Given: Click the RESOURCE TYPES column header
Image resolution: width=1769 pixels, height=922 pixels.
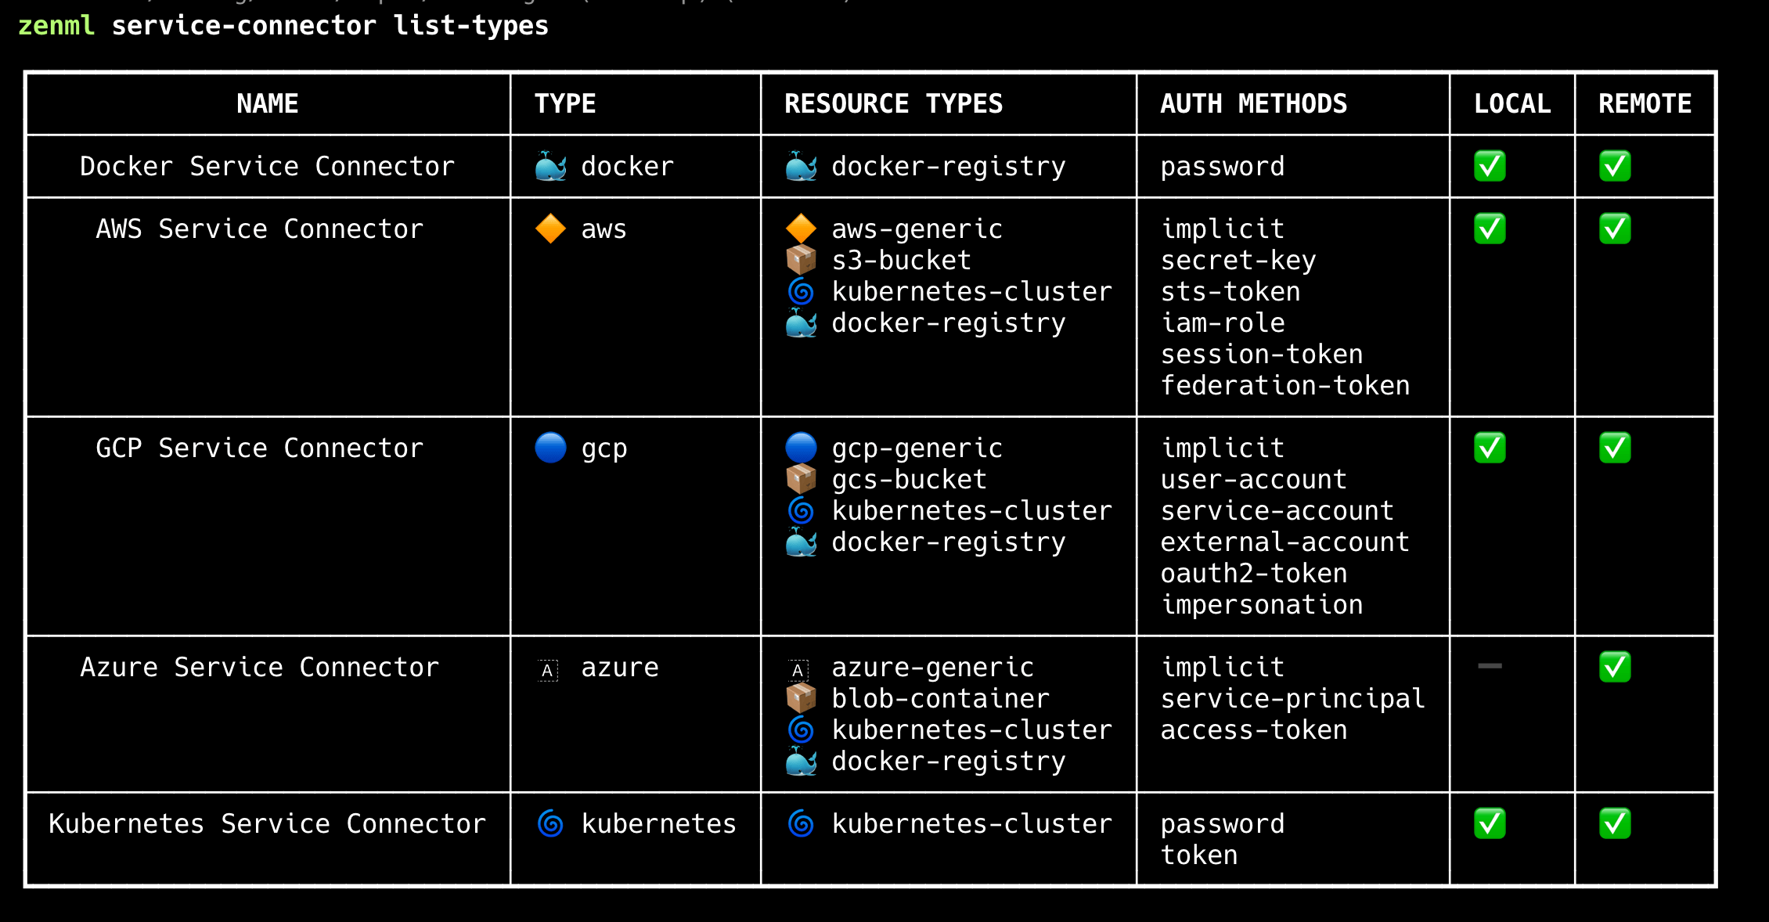Looking at the screenshot, I should click(893, 103).
